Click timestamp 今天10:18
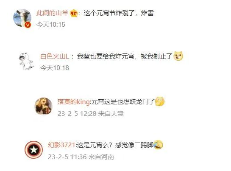Screen dimensions: 231x171 pos(55,68)
